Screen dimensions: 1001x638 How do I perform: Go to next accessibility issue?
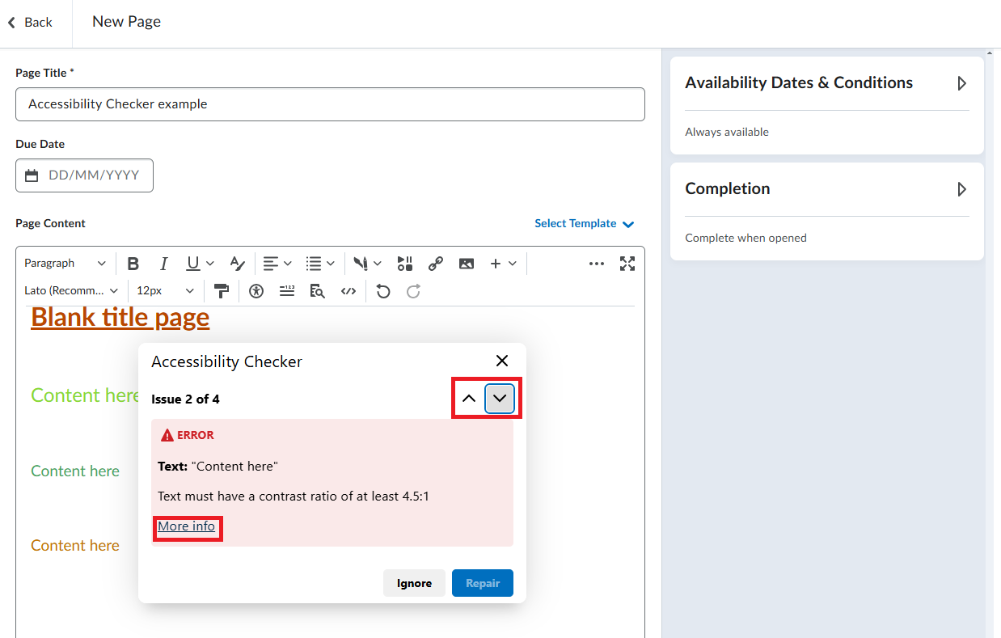(500, 399)
